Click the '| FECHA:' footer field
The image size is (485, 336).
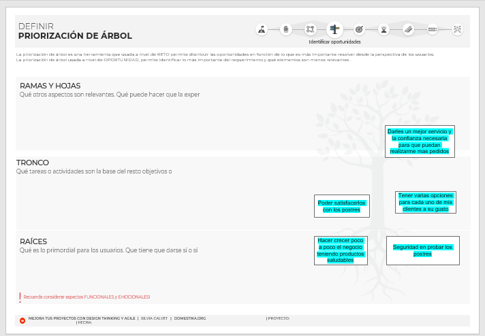pyautogui.click(x=84, y=322)
